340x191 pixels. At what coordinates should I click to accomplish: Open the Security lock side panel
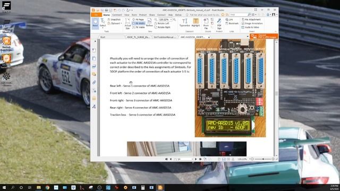click(94, 98)
